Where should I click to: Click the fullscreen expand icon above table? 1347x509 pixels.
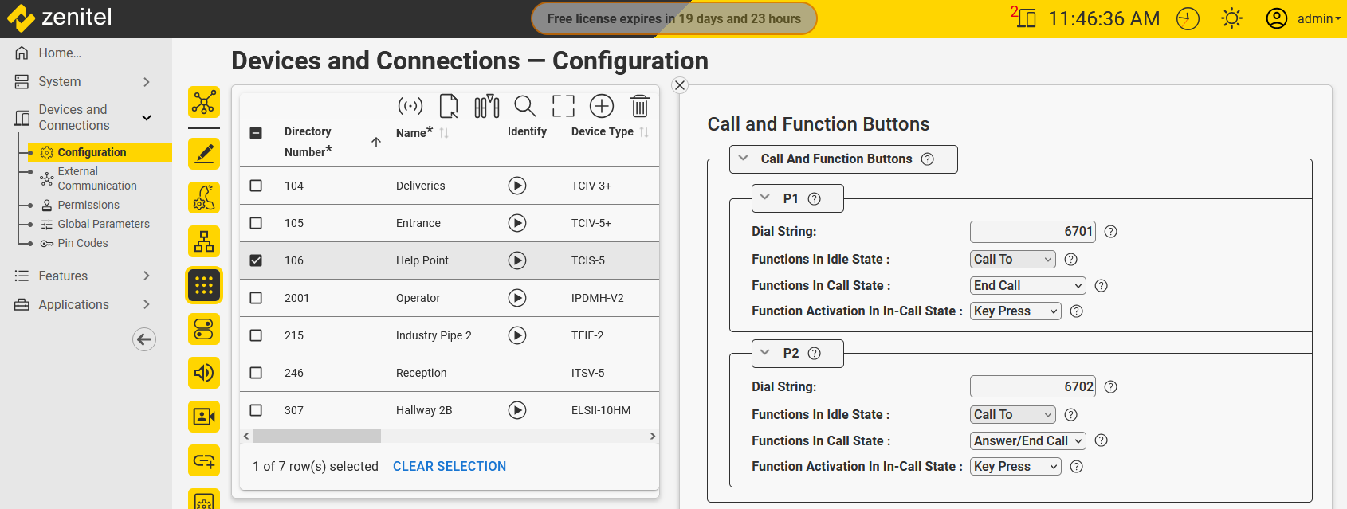click(x=563, y=106)
